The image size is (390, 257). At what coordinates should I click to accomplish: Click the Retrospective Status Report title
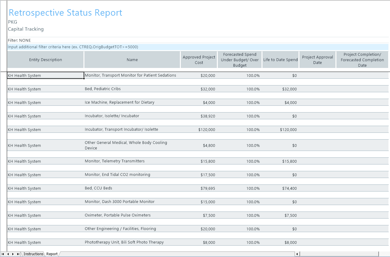pyautogui.click(x=65, y=13)
